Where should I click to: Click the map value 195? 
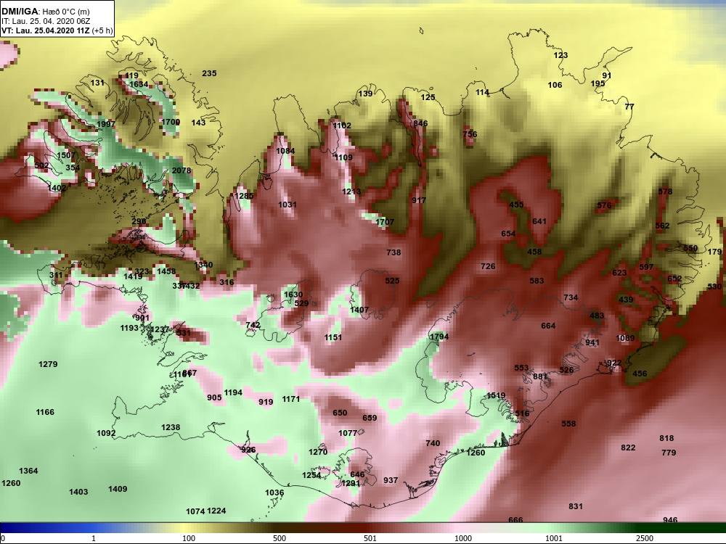tap(598, 83)
